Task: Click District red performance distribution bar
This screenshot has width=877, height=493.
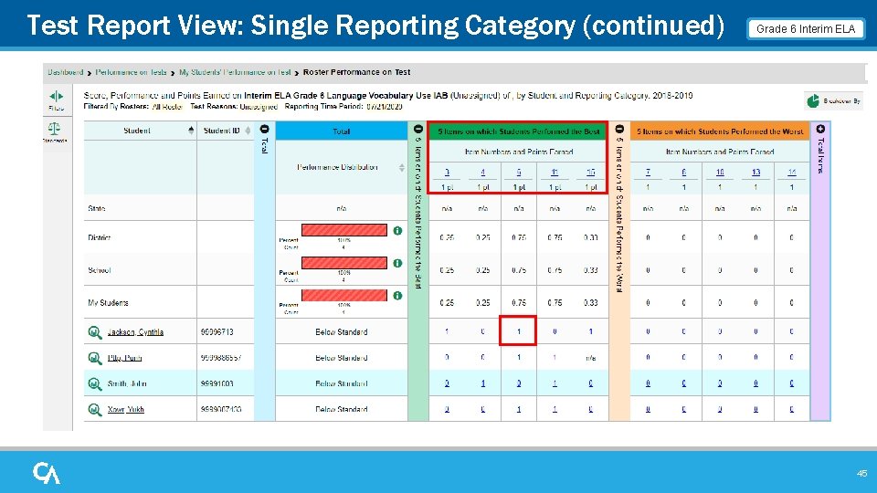Action: 344,230
